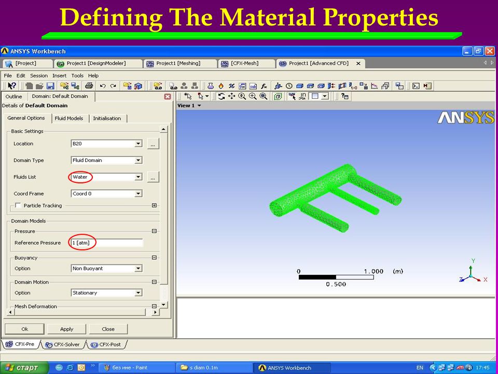Screen dimensions: 498x374
Task: Click the Write solver file M icon
Action: pyautogui.click(x=427, y=86)
